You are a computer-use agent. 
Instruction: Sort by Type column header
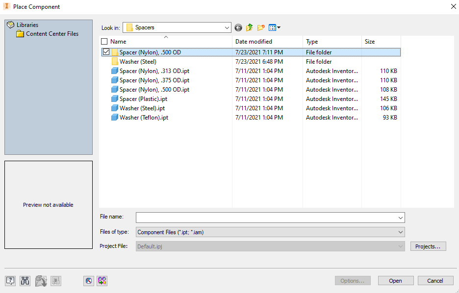(312, 42)
